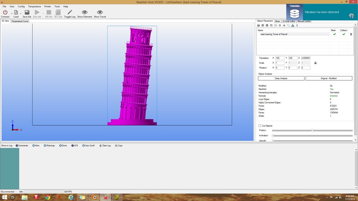Click the scale lock icon
358x201 pixels.
(x=316, y=63)
